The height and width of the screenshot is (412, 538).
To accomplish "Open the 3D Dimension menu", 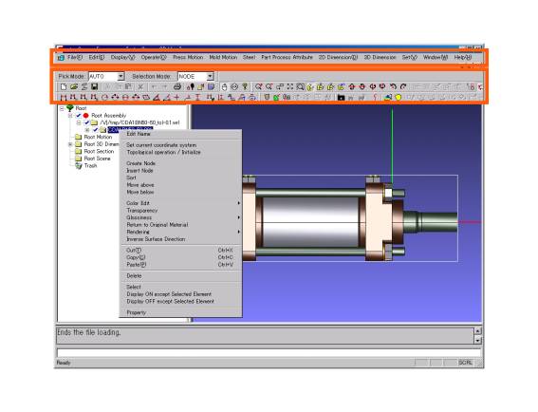I will click(380, 57).
